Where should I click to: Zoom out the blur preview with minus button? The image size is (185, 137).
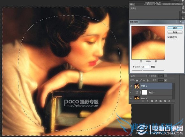tap(141, 61)
